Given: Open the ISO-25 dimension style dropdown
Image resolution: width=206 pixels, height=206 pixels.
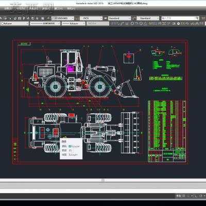Looking at the screenshot, I should [91, 18].
